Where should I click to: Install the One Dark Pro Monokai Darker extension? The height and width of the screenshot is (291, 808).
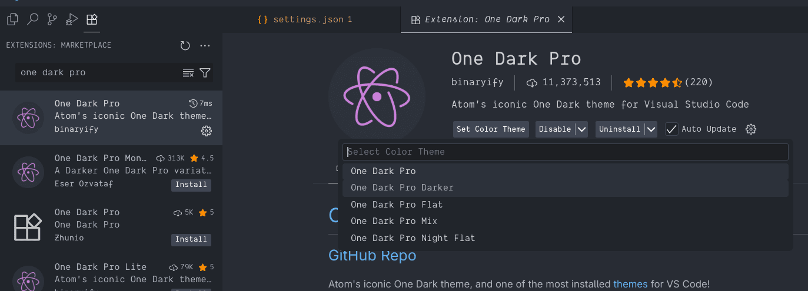(191, 185)
